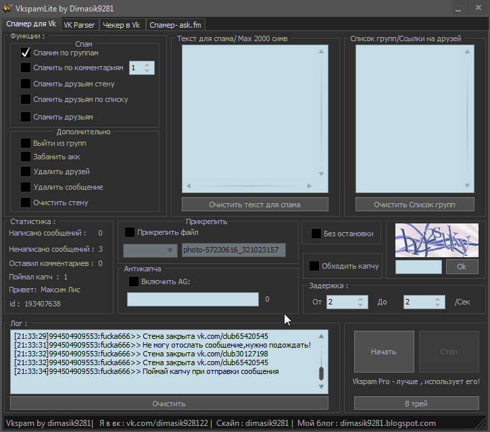Click log scrollbar up arrow
Viewport: 490px width, 432px height.
coord(321,336)
